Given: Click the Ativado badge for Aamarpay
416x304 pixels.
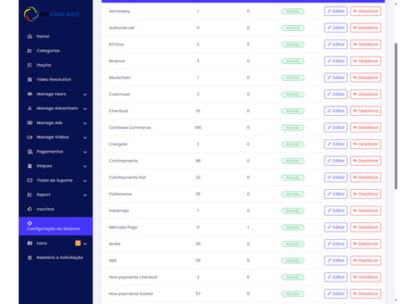Looking at the screenshot, I should point(293,12).
